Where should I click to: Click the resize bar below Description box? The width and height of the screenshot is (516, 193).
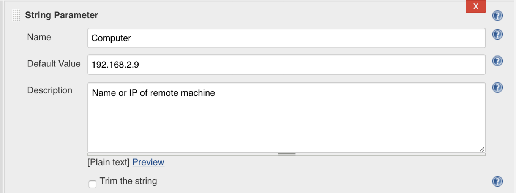tap(286, 154)
